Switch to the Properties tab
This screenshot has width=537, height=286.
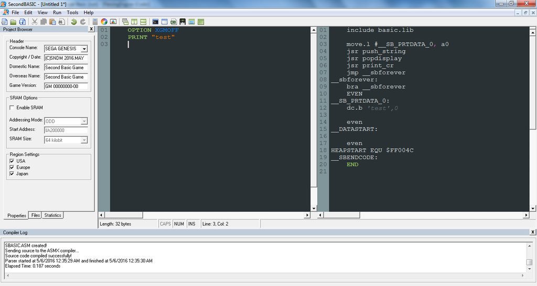point(16,215)
